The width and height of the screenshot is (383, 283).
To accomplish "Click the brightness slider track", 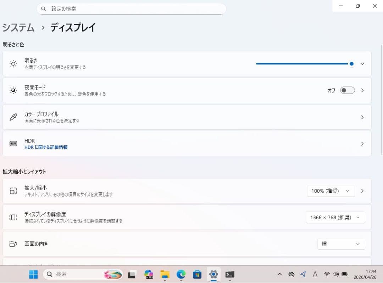I will coord(304,64).
